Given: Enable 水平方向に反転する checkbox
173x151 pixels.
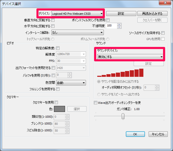Looking at the screenshot, I should pos(53,26).
